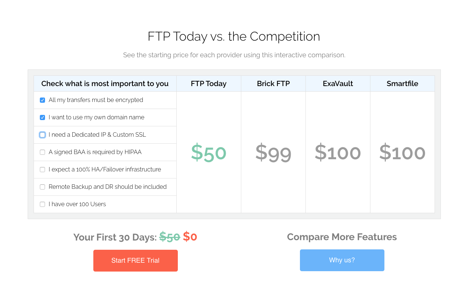Select the ExaVault column header
The height and width of the screenshot is (300, 470).
point(338,83)
